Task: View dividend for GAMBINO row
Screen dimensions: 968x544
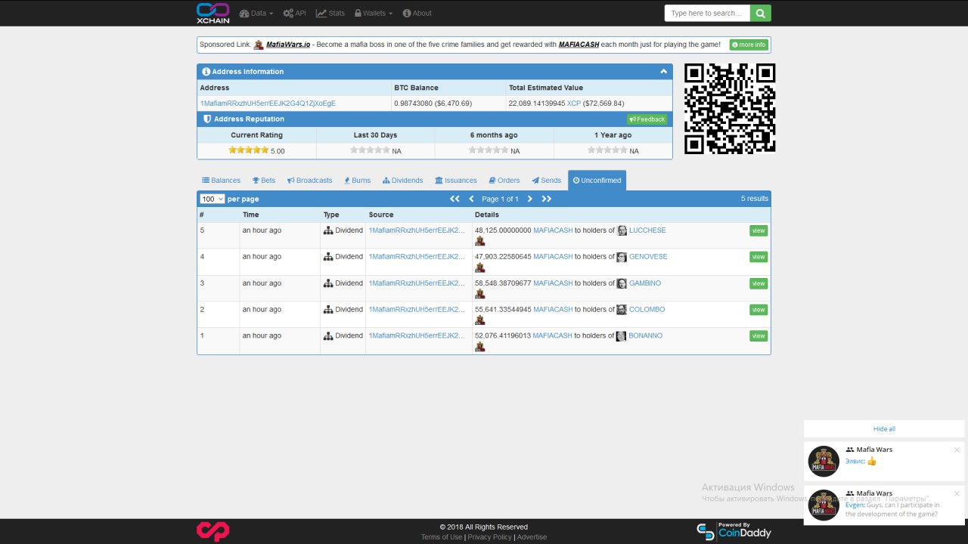Action: (x=759, y=283)
